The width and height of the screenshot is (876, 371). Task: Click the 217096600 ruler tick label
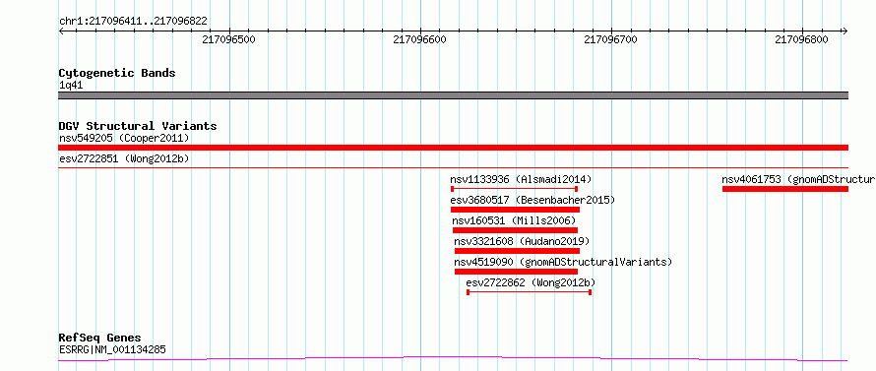[x=420, y=40]
